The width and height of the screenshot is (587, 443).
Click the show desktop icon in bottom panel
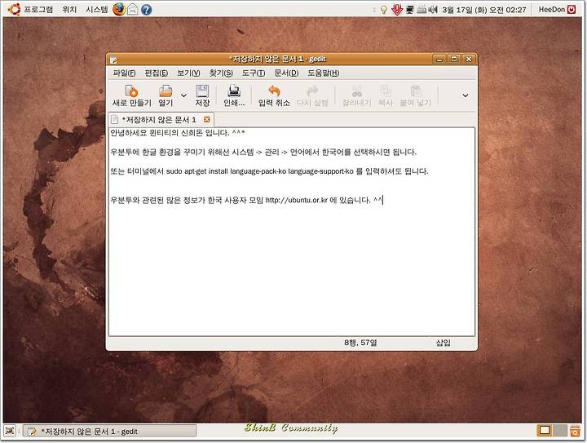[x=10, y=431]
